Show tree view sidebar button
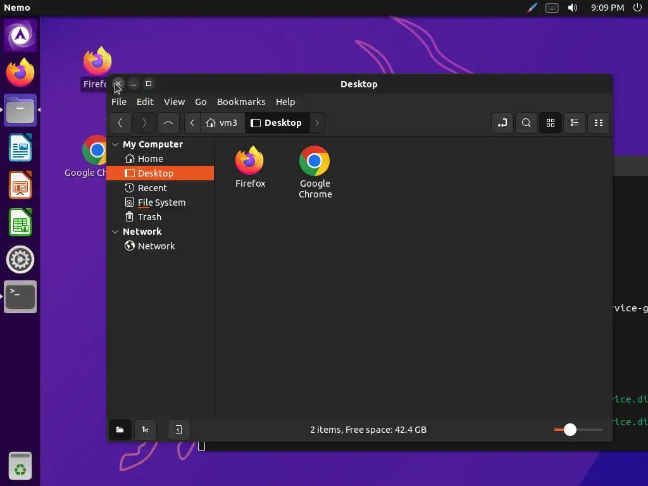Viewport: 648px width, 486px height. tap(146, 430)
